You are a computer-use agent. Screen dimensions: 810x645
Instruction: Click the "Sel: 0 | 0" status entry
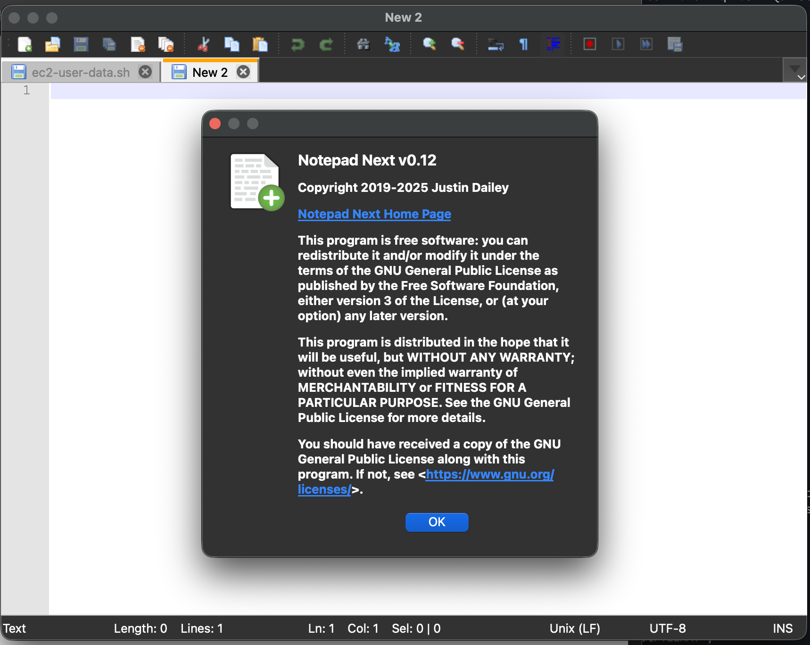(x=416, y=628)
